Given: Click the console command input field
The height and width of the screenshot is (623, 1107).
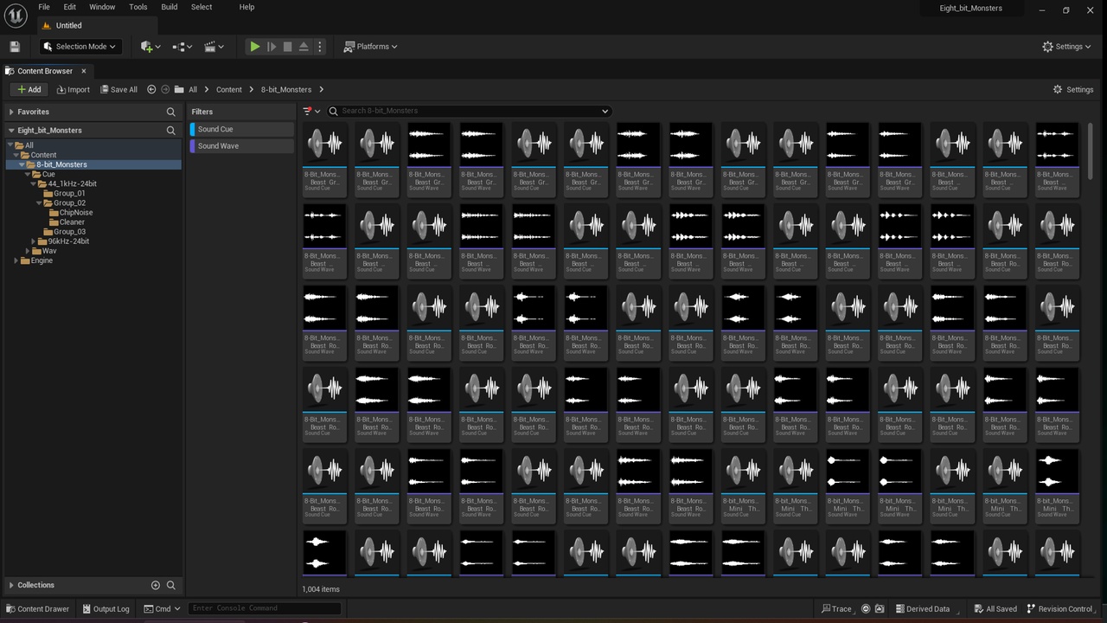Looking at the screenshot, I should pos(264,608).
